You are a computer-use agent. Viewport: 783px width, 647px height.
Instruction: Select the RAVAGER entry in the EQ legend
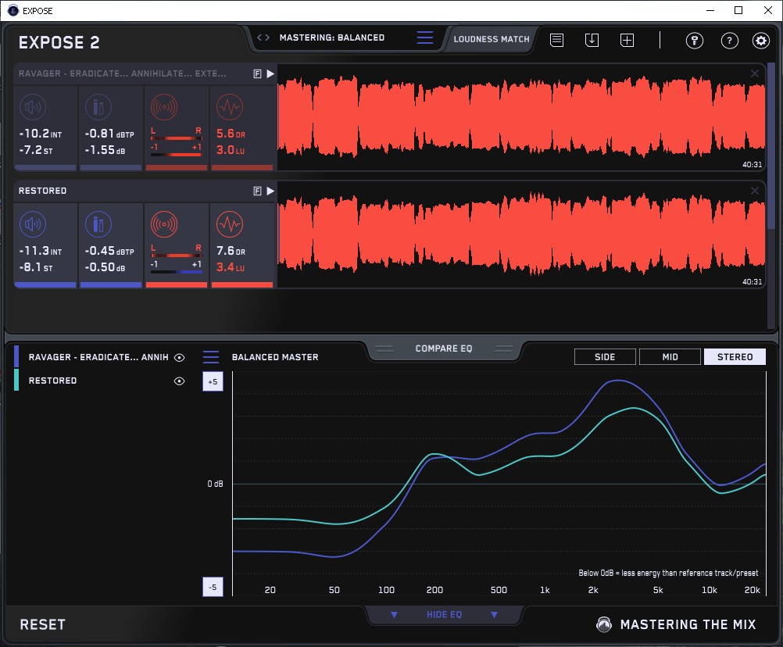pos(98,357)
